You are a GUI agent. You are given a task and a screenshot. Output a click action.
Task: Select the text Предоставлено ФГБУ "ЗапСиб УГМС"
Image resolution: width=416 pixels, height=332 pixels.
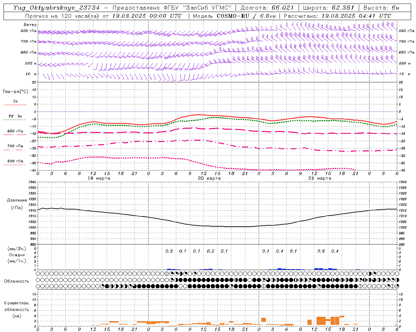172,8
